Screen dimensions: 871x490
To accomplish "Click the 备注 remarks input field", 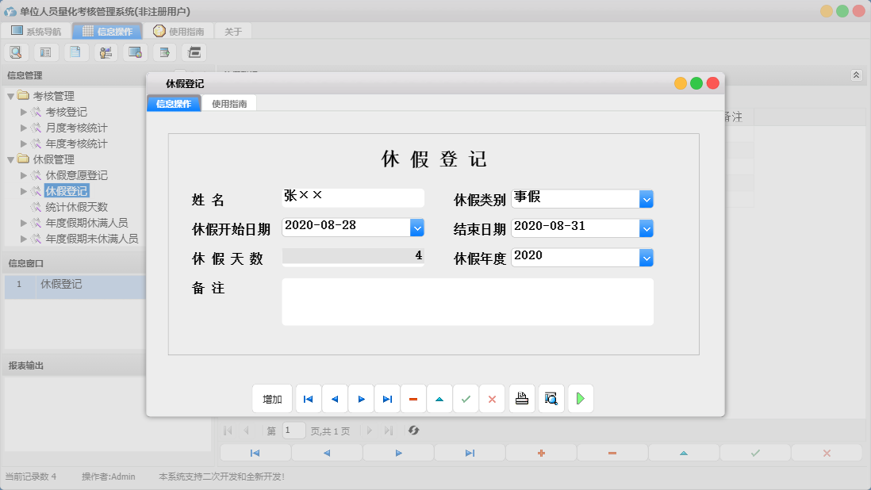I will 467,301.
